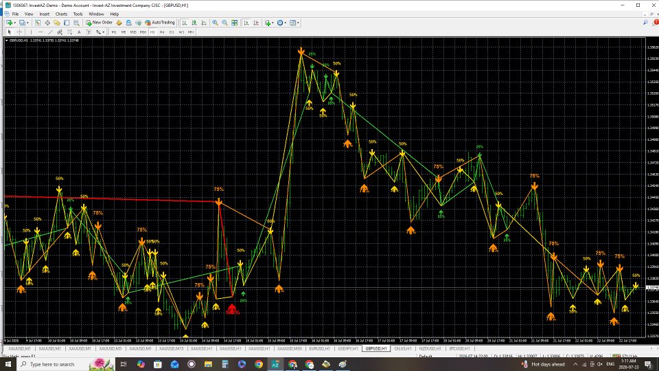Open the File menu
Image resolution: width=659 pixels, height=371 pixels.
15,14
